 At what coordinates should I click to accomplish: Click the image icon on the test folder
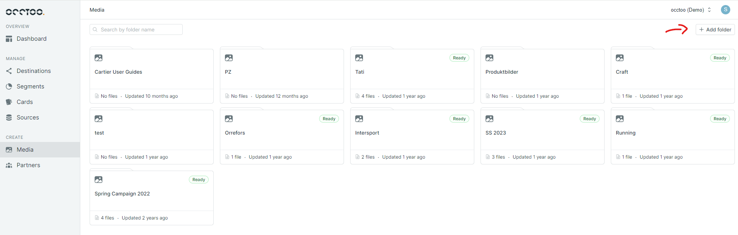pyautogui.click(x=99, y=119)
